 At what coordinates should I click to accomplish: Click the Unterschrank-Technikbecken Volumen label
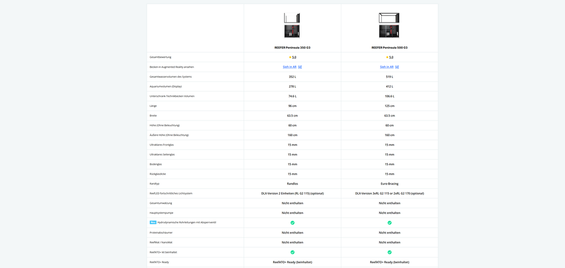[x=172, y=96]
